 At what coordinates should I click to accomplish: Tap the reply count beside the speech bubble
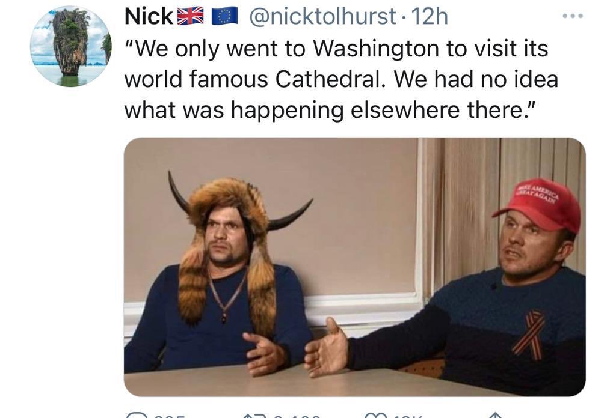[x=170, y=416]
